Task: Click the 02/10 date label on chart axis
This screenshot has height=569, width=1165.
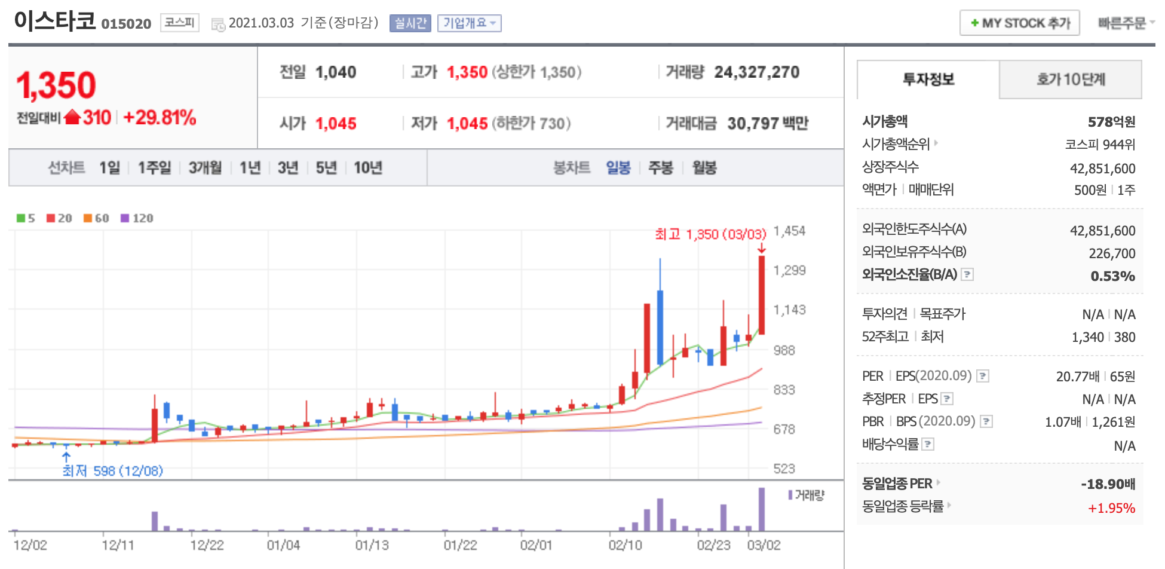Action: 626,545
